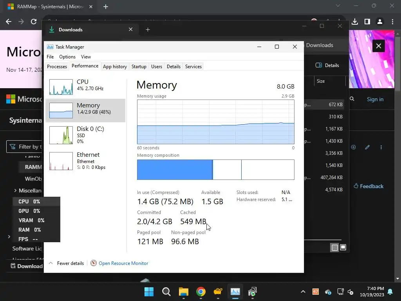Click the Feedback link

click(368, 186)
